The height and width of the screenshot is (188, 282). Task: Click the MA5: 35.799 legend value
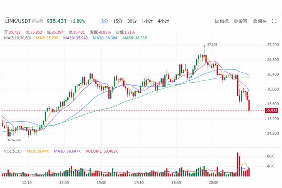click(47, 38)
